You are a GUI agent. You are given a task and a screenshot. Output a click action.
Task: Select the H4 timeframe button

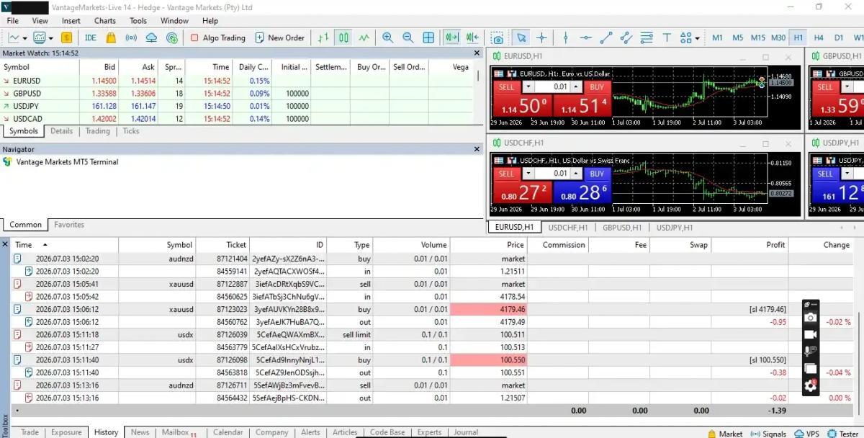coord(819,37)
